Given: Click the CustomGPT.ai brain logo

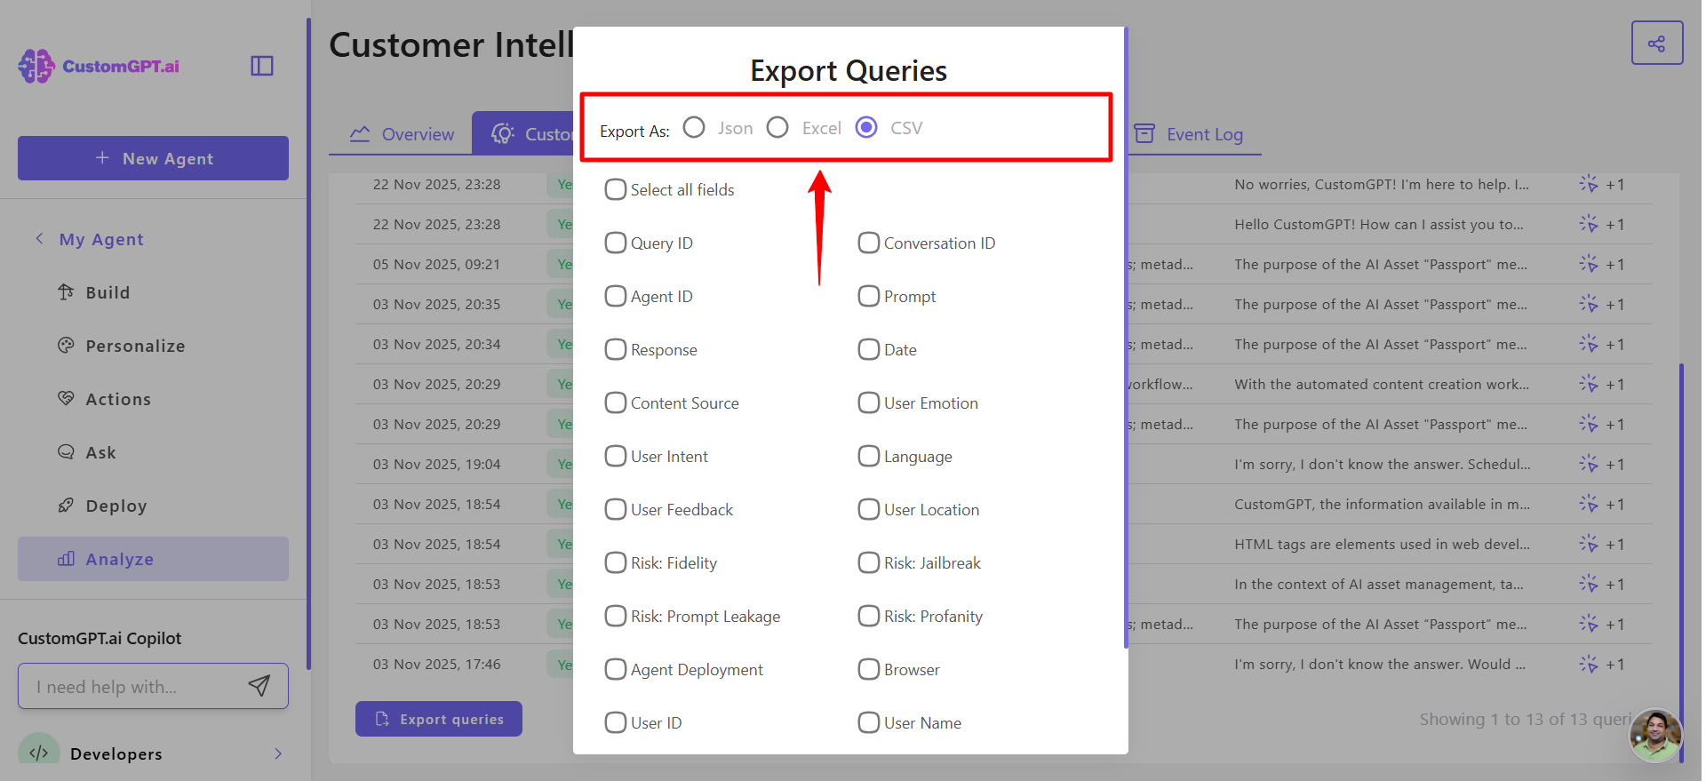Looking at the screenshot, I should [x=36, y=66].
